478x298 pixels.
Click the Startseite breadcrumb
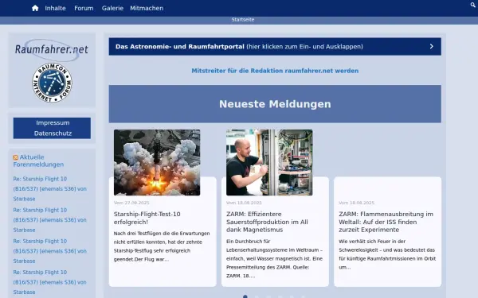(x=243, y=19)
